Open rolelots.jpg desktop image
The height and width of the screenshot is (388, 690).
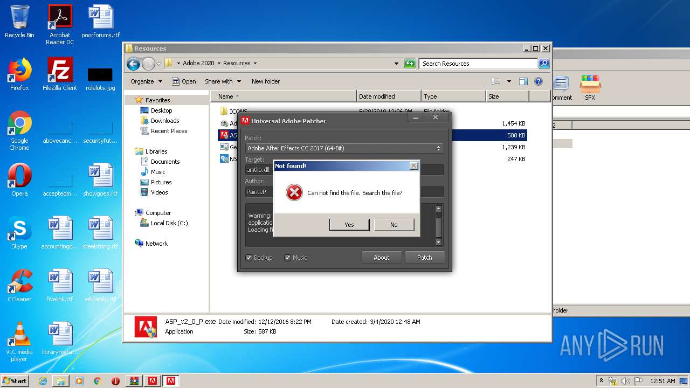click(100, 79)
